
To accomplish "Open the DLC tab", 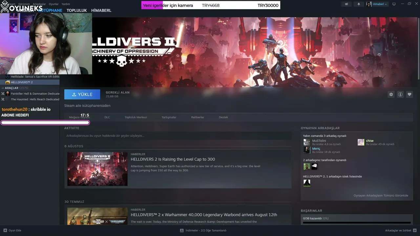I will coord(107,117).
